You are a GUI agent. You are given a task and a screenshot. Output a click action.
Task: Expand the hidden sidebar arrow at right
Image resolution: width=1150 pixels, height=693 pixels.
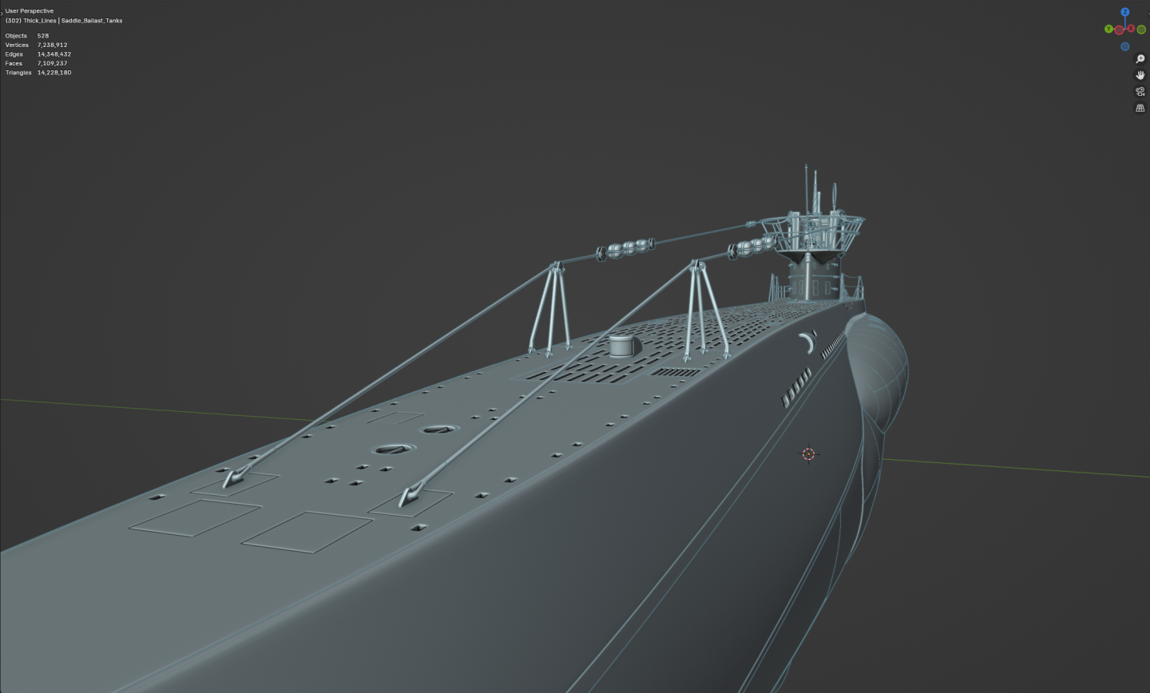pyautogui.click(x=1148, y=14)
